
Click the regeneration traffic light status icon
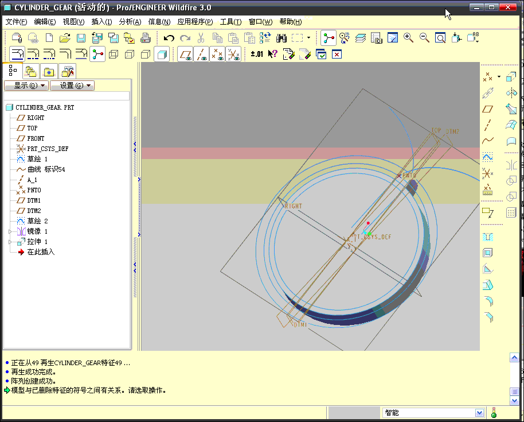click(494, 413)
